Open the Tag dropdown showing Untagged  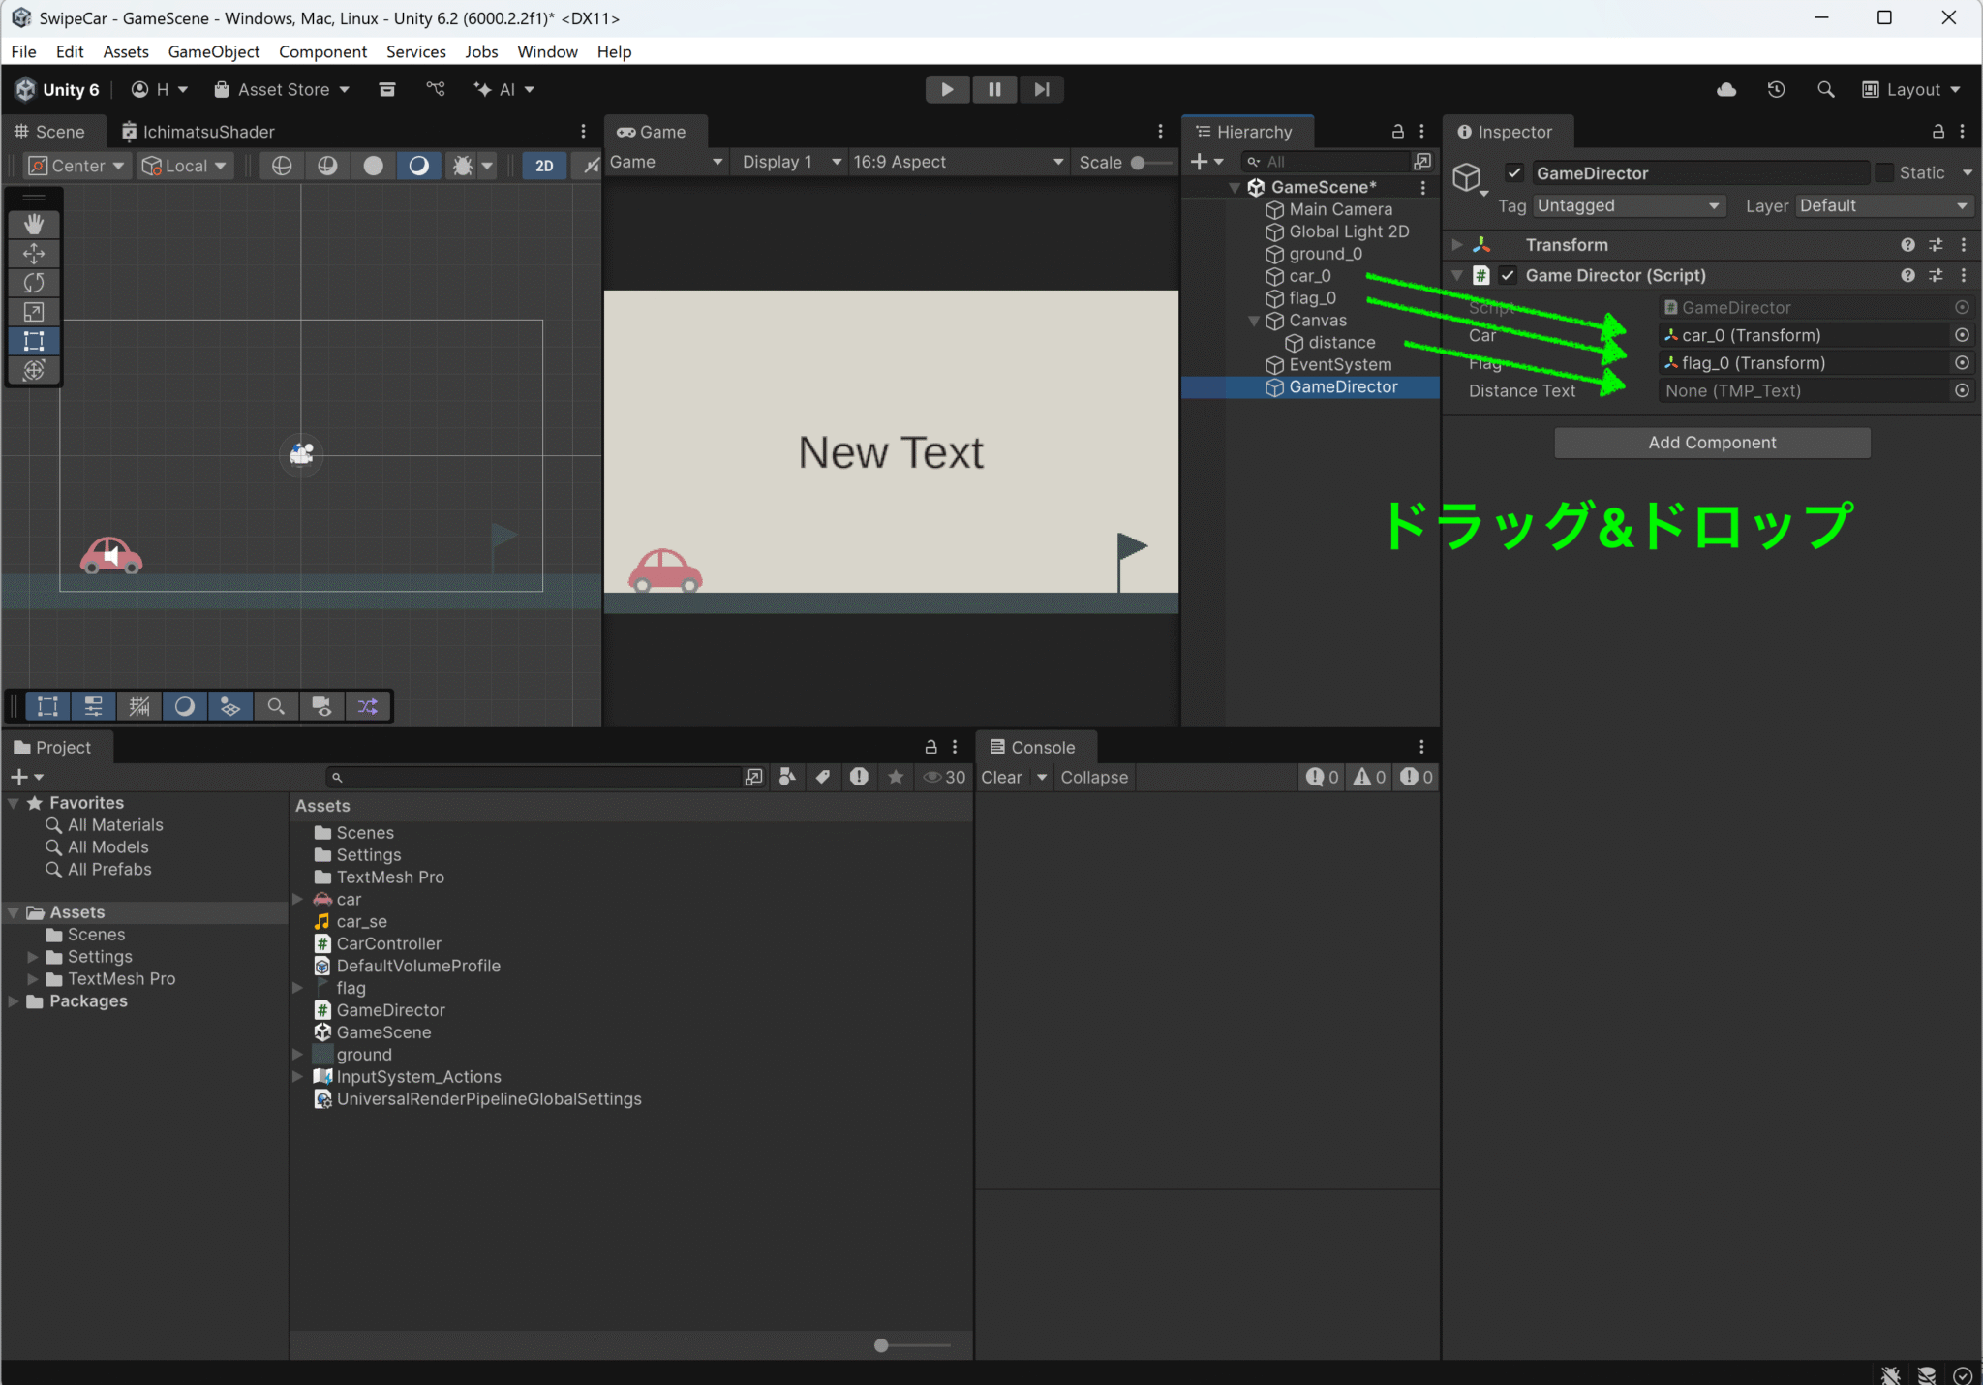pyautogui.click(x=1628, y=205)
